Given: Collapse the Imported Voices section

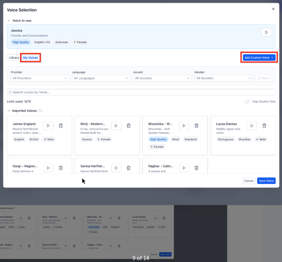Looking at the screenshot, I should [8, 111].
